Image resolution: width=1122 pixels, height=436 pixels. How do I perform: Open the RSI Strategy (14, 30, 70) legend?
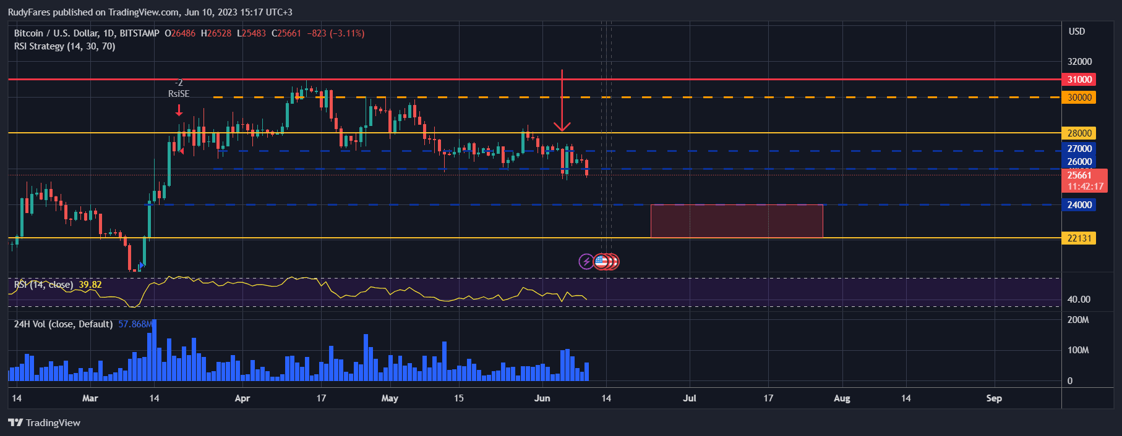tap(64, 46)
